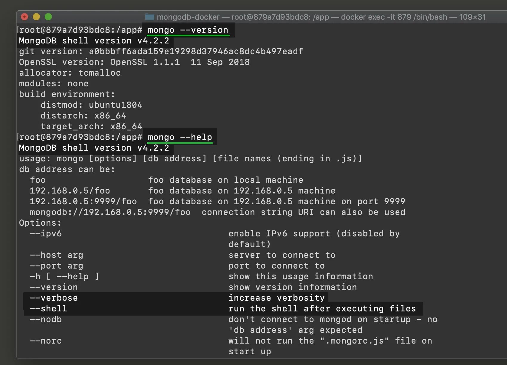Click 'foo database on local machine' text

coord(225,180)
